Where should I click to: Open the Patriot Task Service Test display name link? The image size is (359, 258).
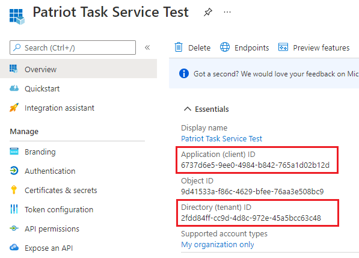221,138
